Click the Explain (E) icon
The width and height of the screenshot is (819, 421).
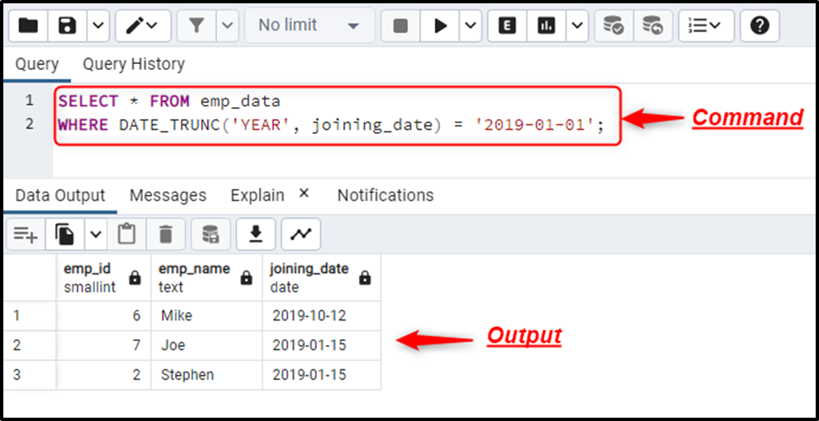(x=507, y=26)
